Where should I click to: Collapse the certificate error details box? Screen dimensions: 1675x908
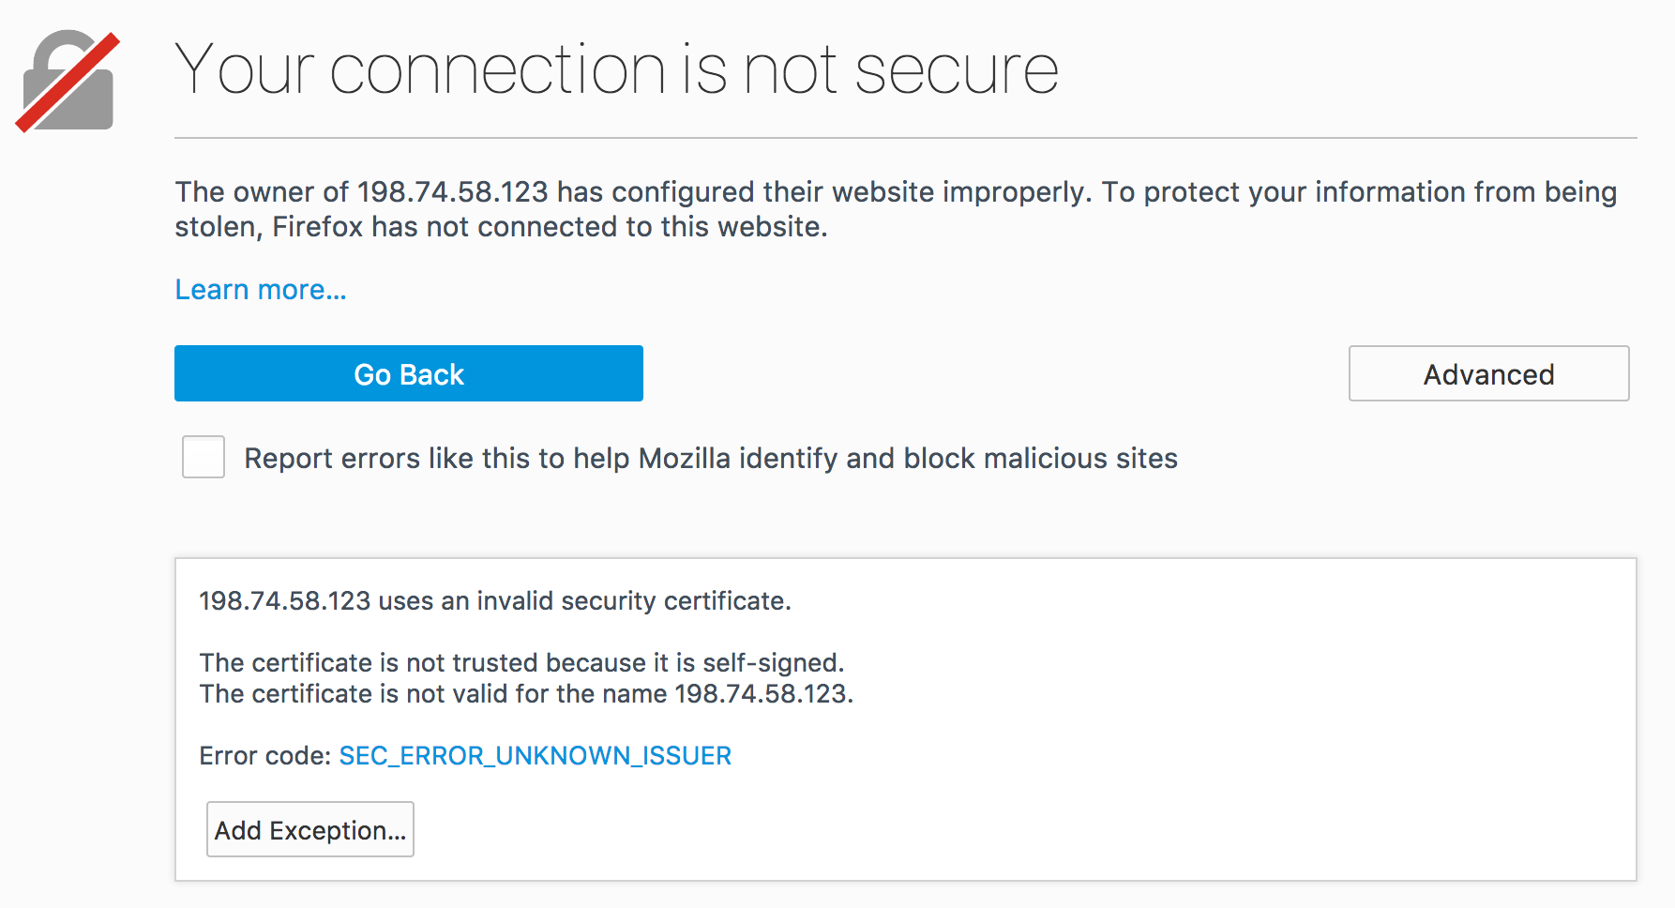[1488, 373]
